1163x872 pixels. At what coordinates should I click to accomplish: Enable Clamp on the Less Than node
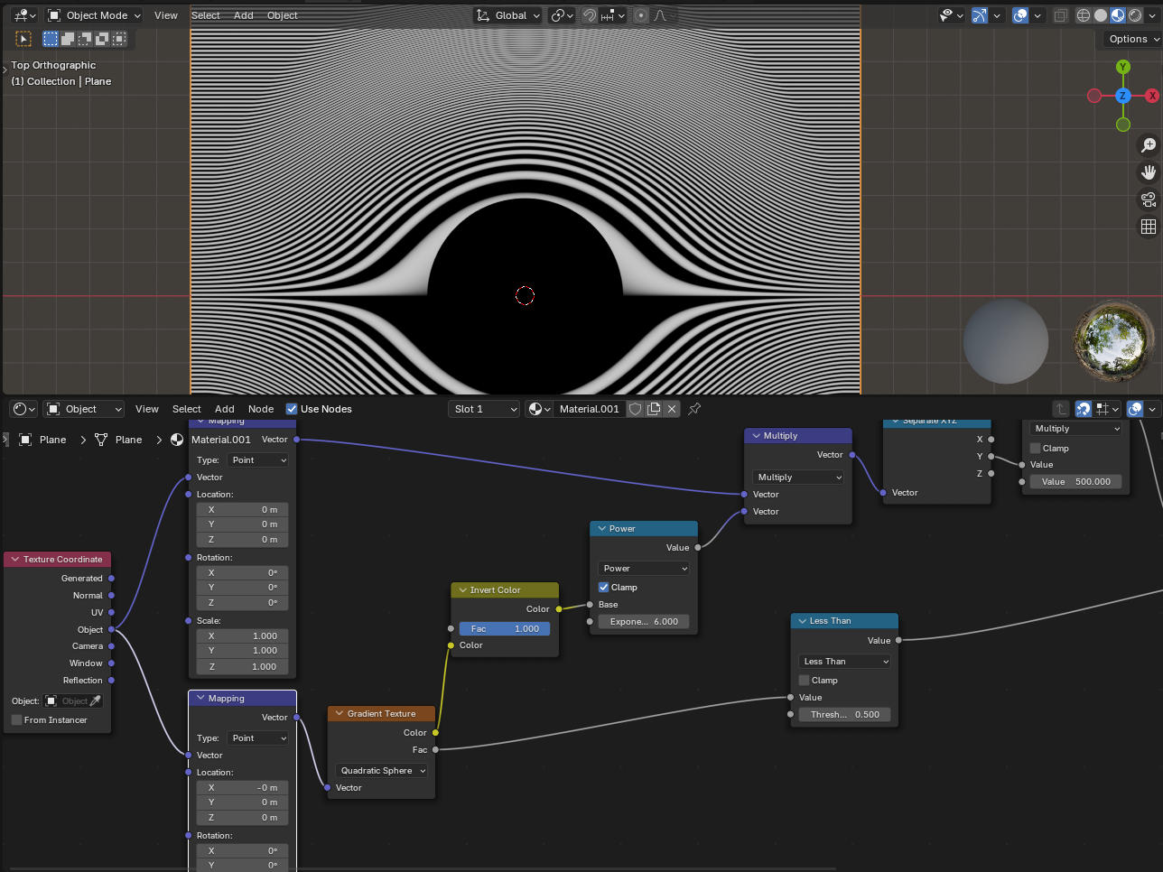coord(805,681)
